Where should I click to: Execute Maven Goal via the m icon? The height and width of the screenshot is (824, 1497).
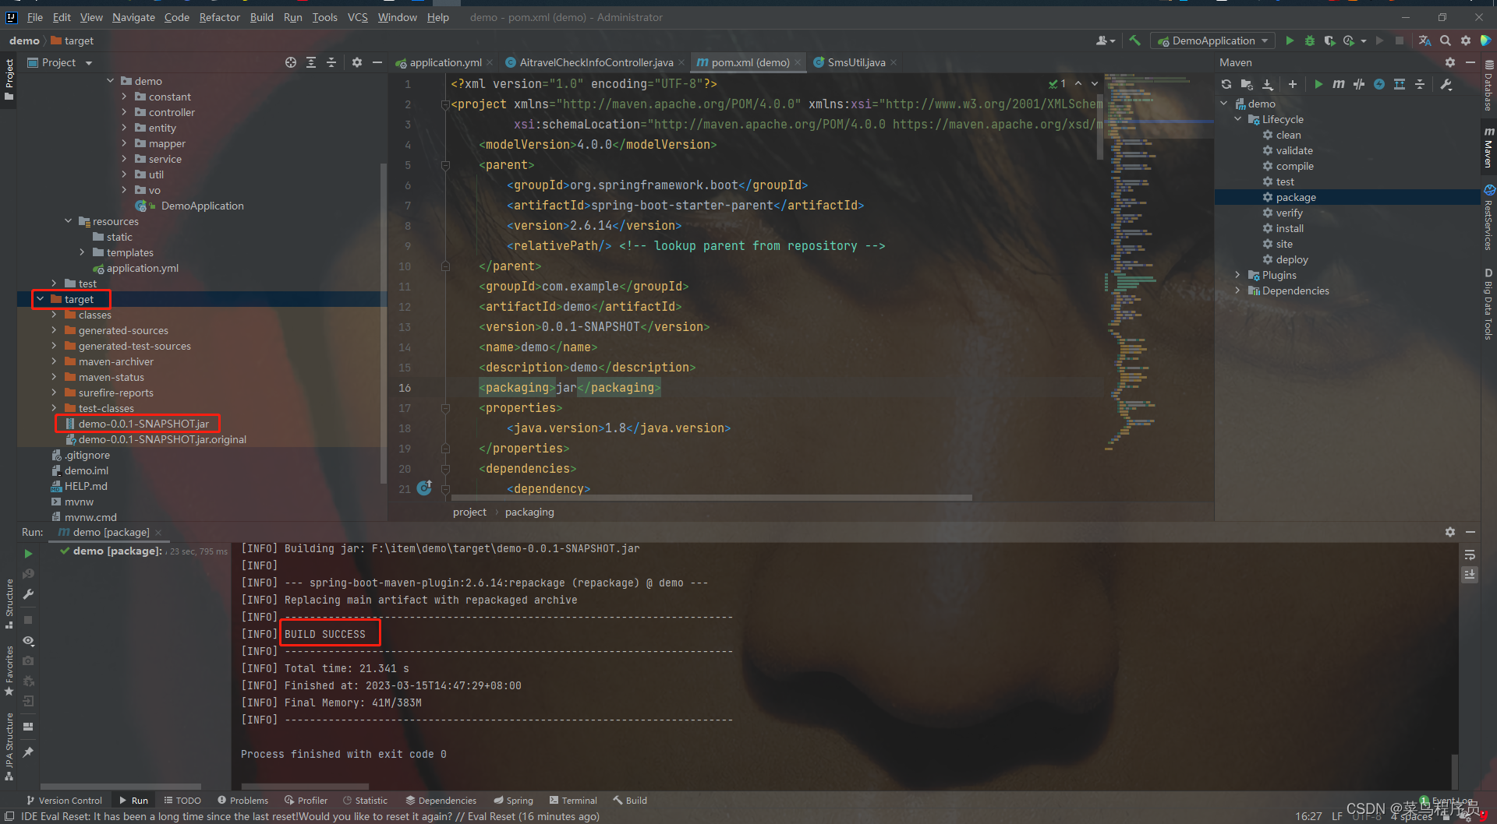(1339, 84)
